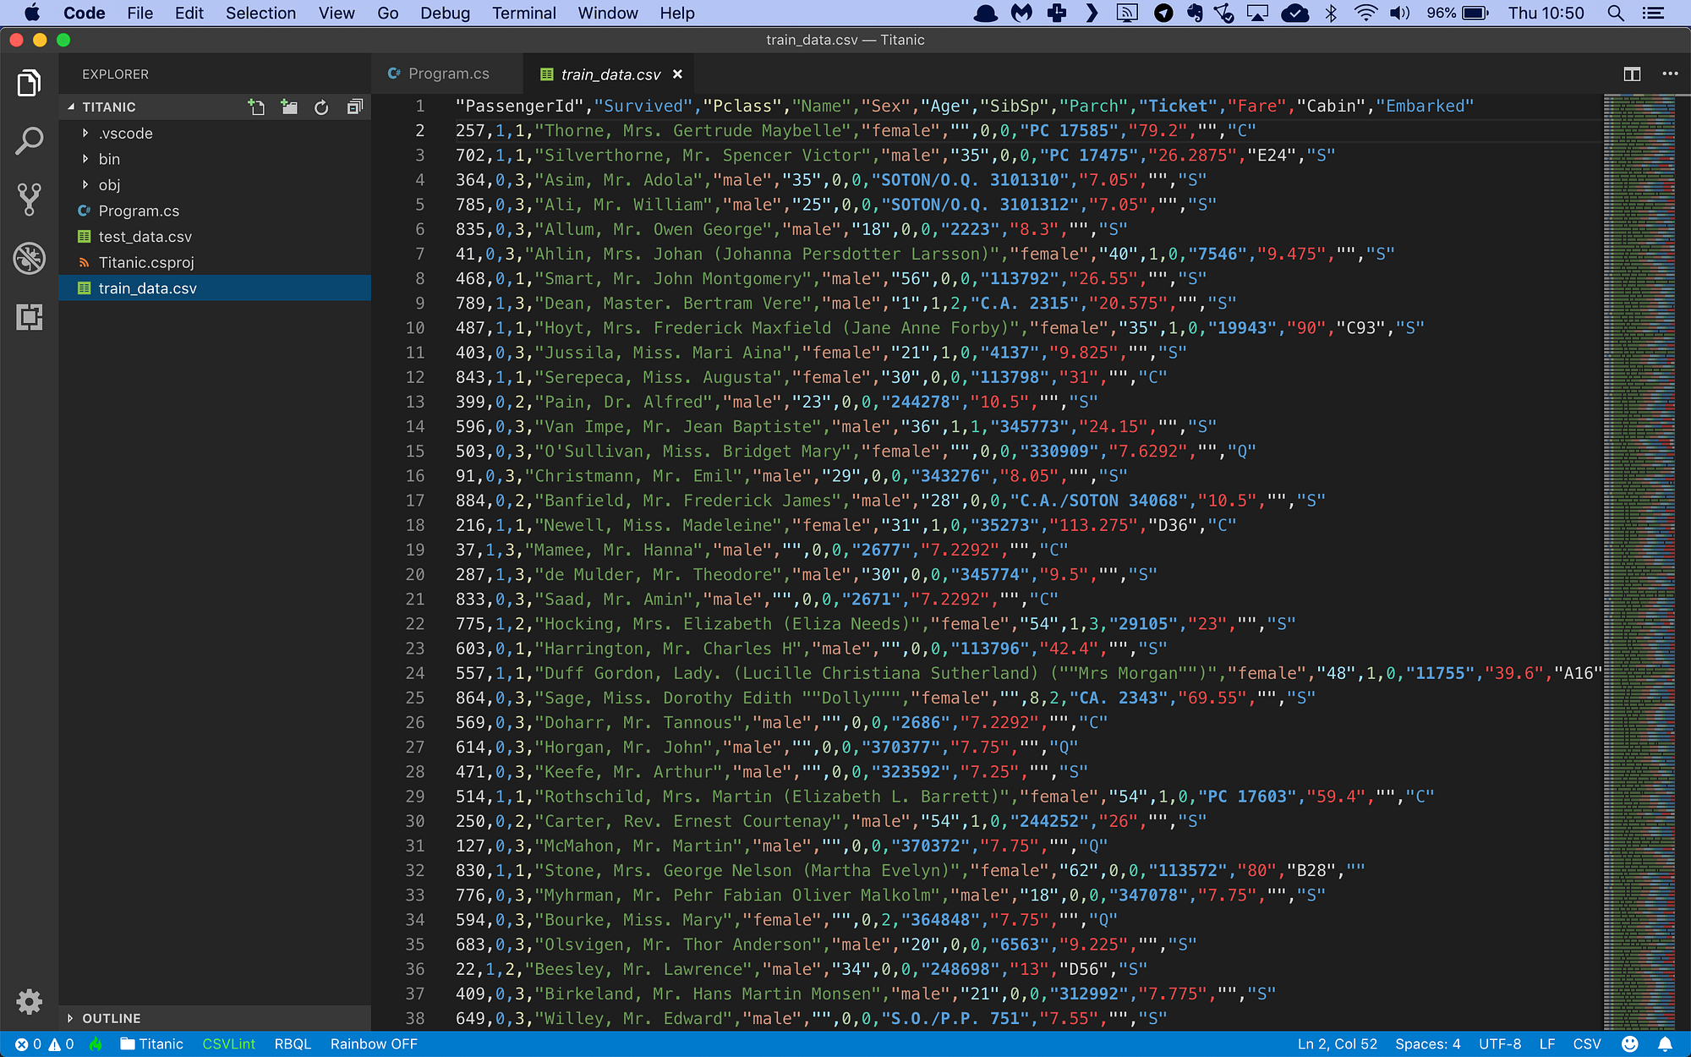Open the Terminal menu

pos(523,13)
